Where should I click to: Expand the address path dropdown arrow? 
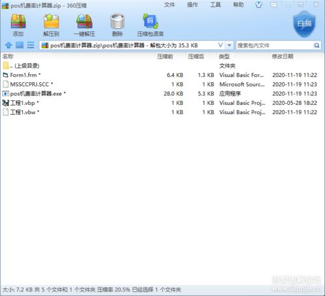(229, 46)
